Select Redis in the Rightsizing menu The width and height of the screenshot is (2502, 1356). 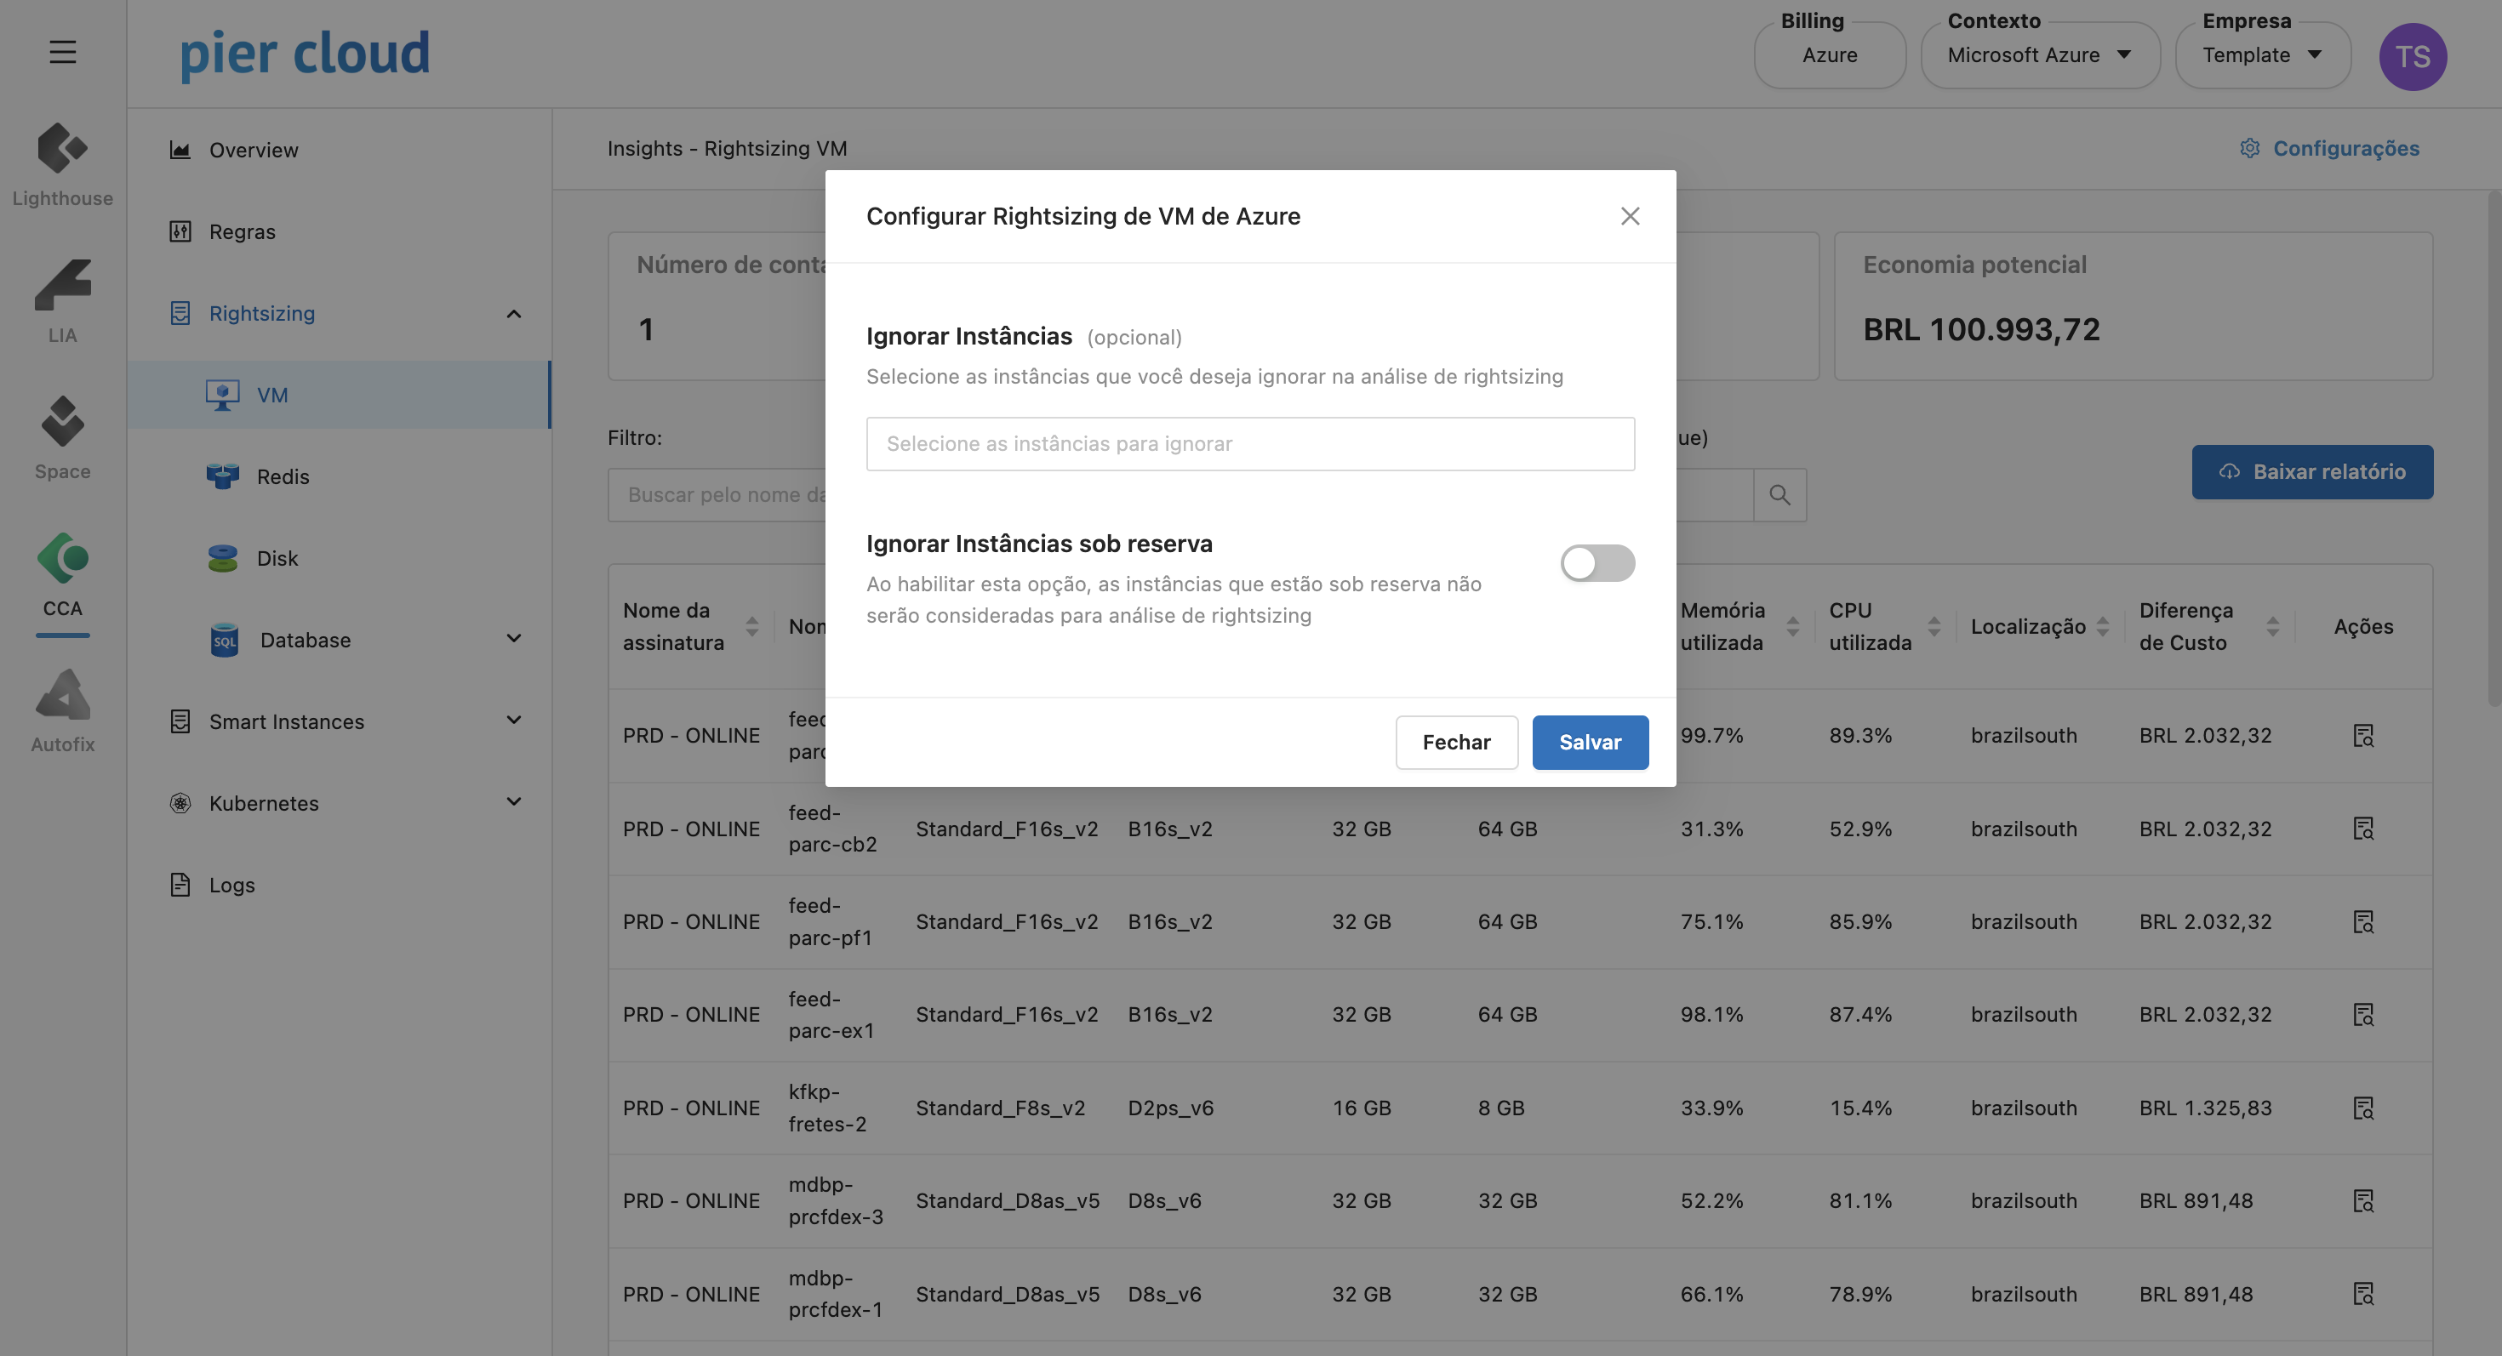pos(283,476)
